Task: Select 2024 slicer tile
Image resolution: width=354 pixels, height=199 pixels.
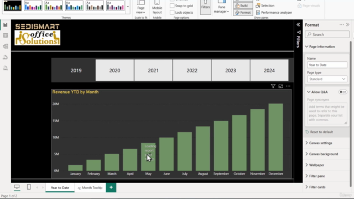Action: click(269, 70)
